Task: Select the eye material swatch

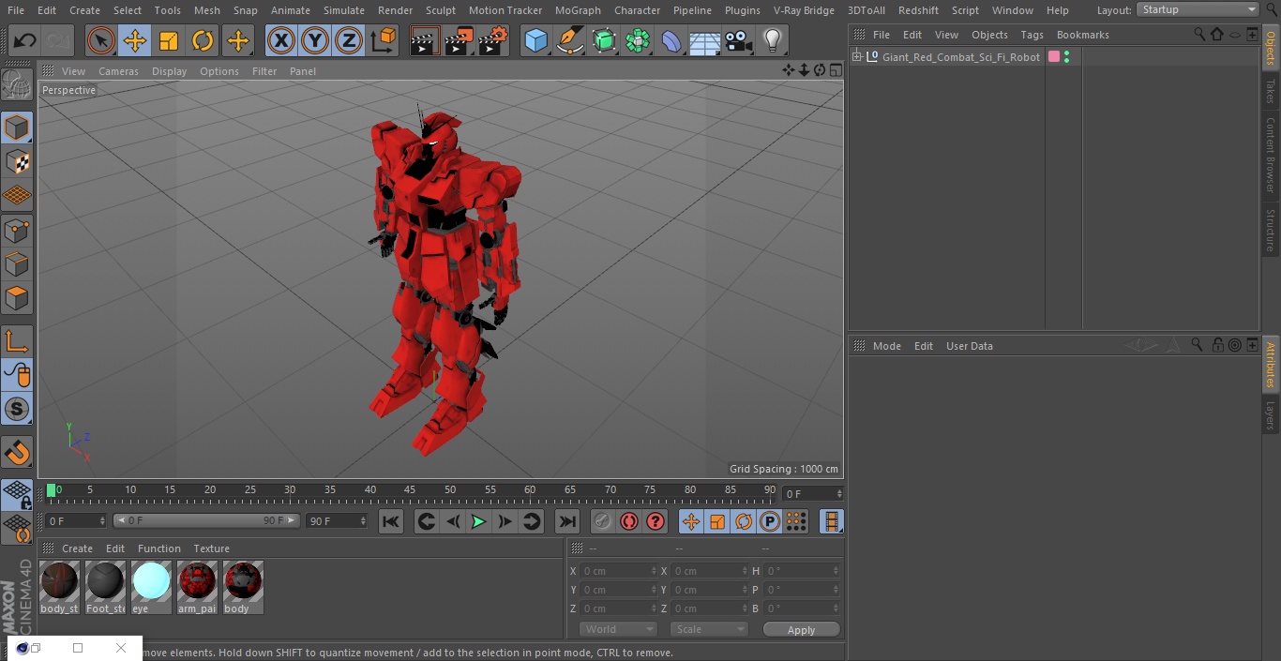Action: (151, 587)
